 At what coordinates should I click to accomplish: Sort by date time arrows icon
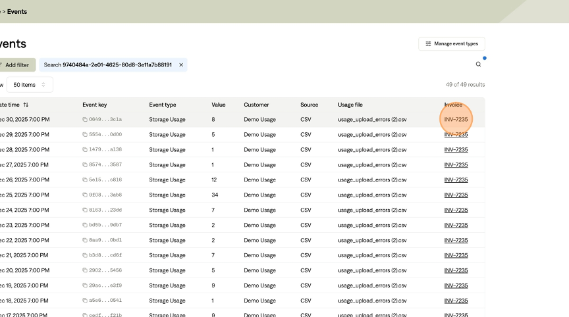click(x=26, y=105)
